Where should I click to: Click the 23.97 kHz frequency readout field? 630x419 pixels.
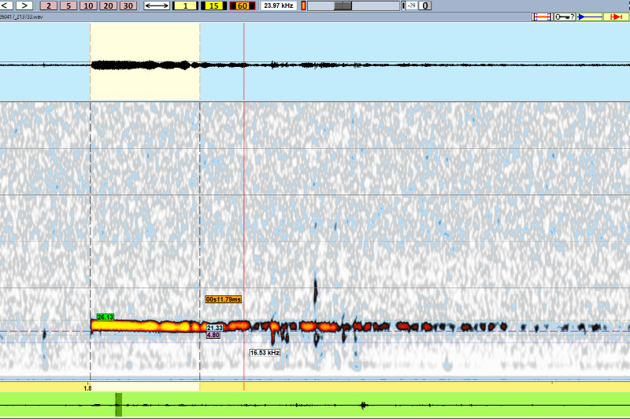point(276,6)
